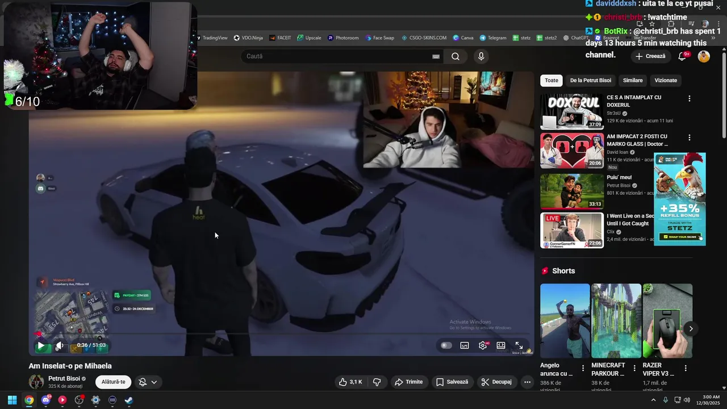The height and width of the screenshot is (409, 727).
Task: Open the player settings gear
Action: [x=483, y=345]
